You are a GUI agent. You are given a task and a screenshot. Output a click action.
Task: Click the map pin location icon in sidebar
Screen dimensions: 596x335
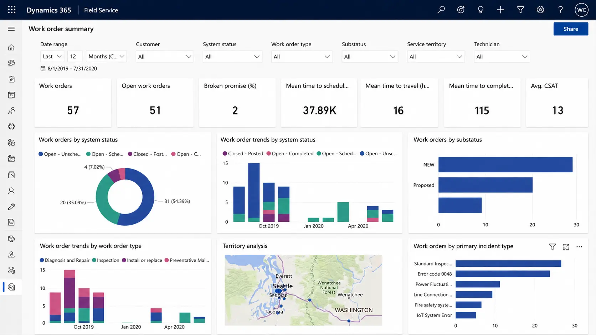click(11, 254)
